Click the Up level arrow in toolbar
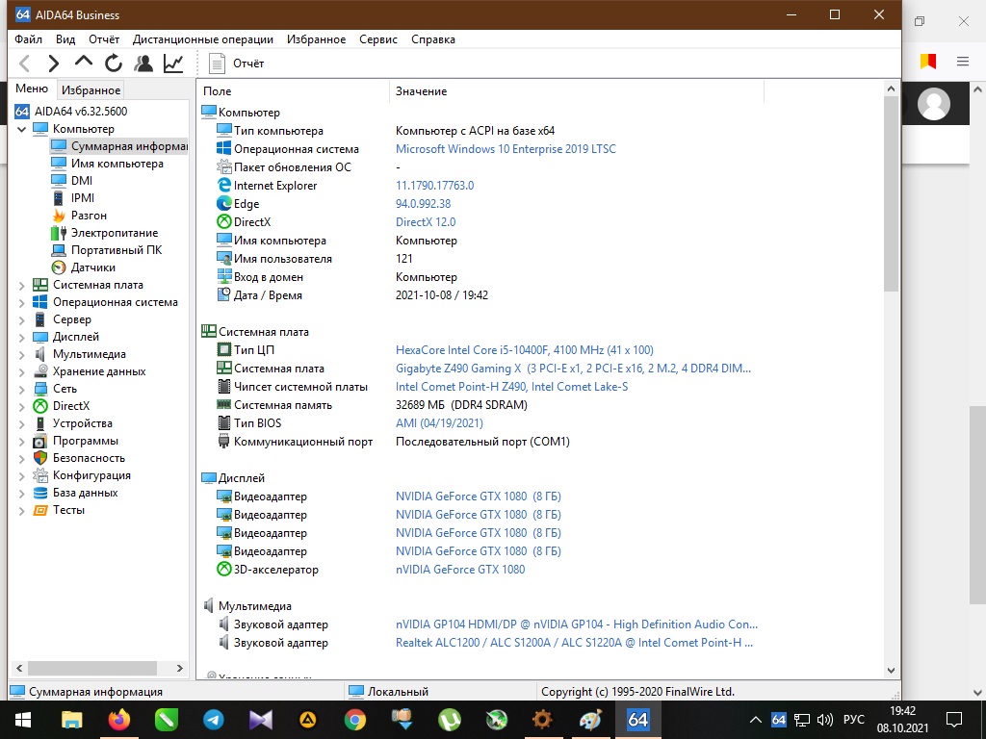 click(84, 63)
